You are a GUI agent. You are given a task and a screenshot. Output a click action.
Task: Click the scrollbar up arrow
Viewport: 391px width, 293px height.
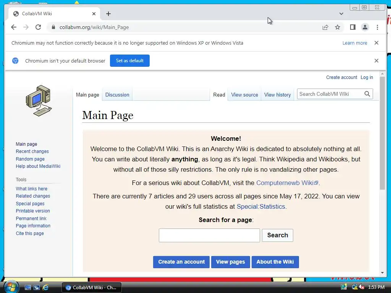382,74
